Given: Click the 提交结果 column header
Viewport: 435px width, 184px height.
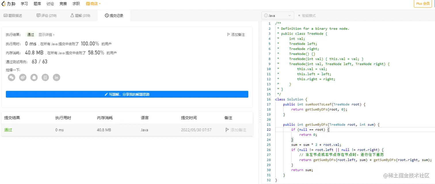Looking at the screenshot, I should click(12, 118).
